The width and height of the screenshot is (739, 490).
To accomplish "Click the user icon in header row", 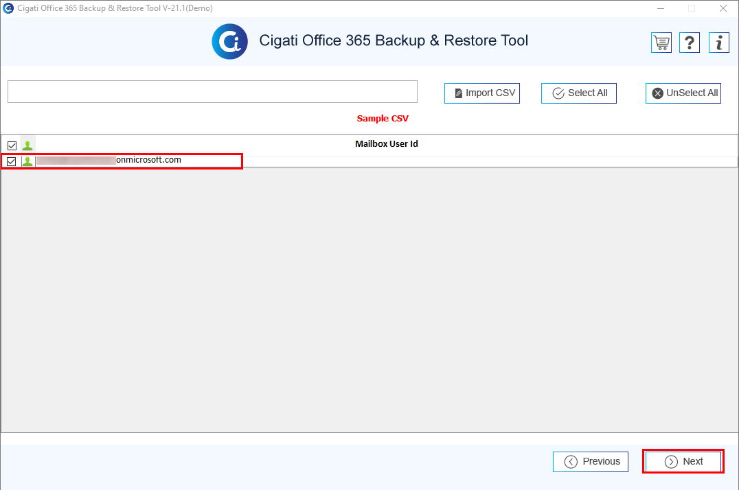I will [27, 145].
